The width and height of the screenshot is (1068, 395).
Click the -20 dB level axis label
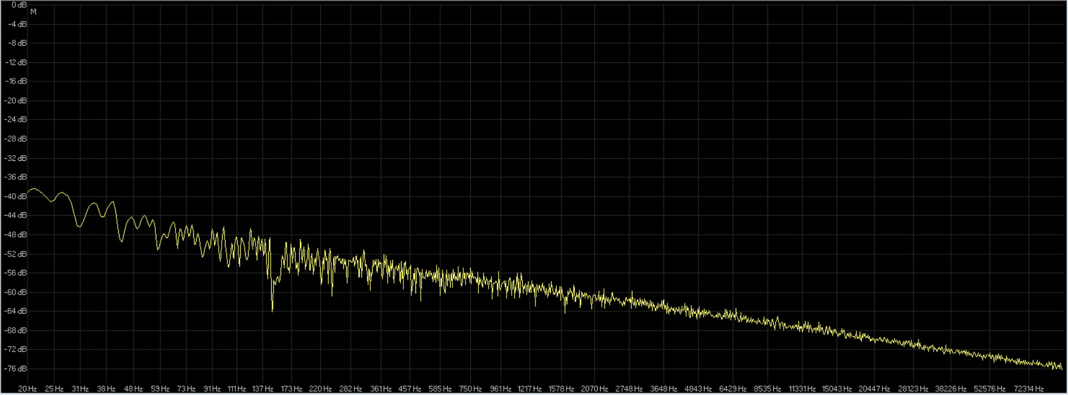[x=17, y=100]
